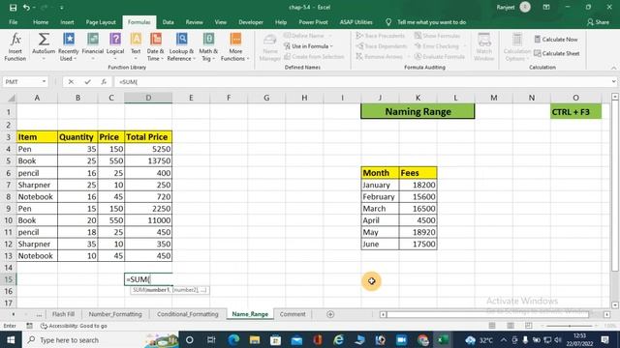Open the Comment sheet tab
620x348 pixels.
point(293,314)
